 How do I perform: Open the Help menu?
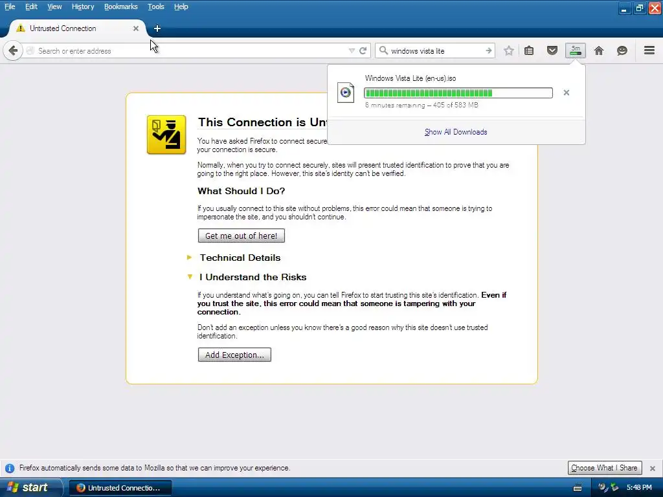[181, 6]
